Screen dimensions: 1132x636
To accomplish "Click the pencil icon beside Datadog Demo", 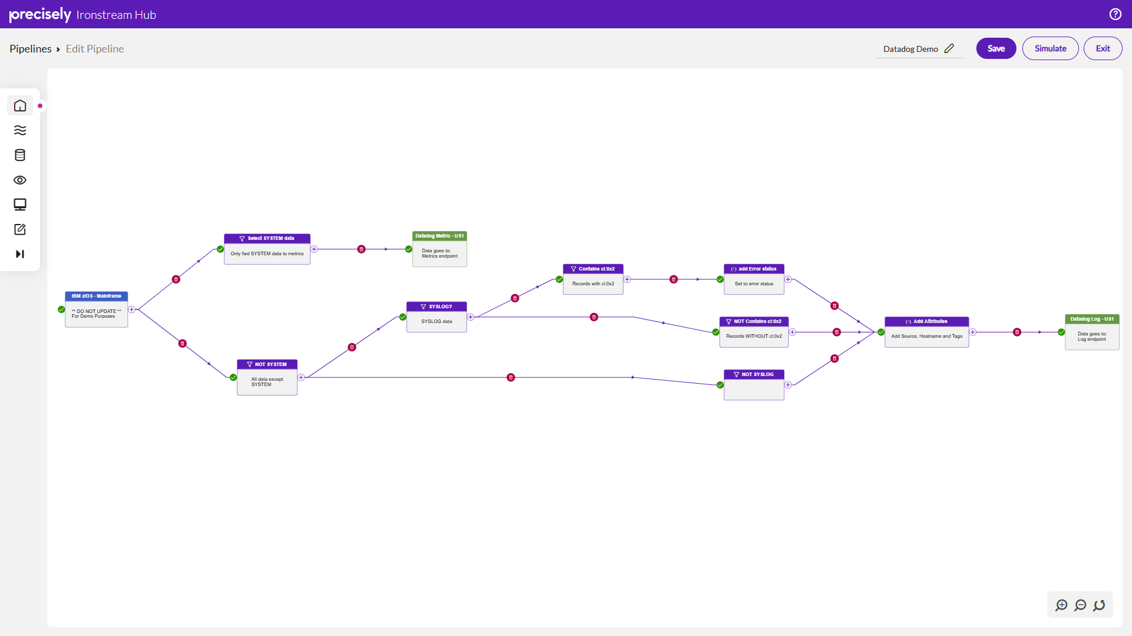I will (x=949, y=49).
